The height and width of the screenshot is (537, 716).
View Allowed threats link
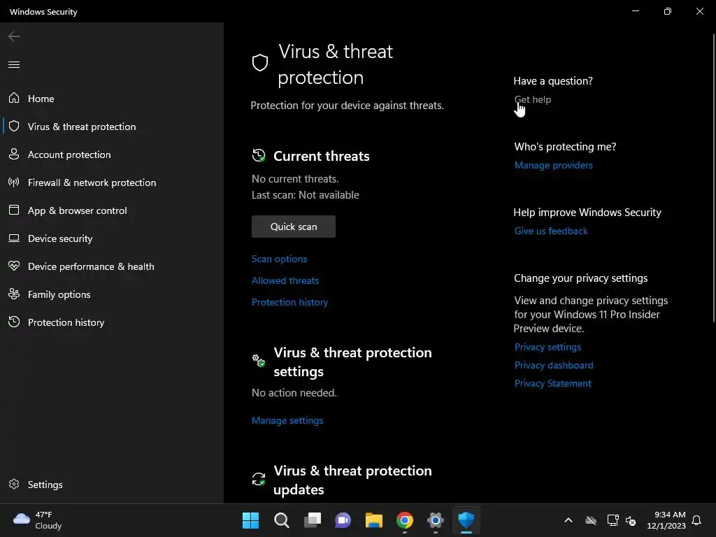[285, 280]
